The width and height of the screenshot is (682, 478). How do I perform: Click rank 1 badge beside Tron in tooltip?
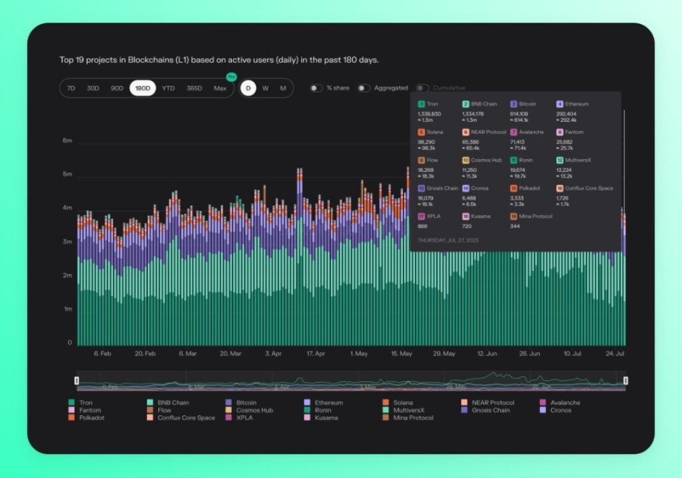[421, 104]
